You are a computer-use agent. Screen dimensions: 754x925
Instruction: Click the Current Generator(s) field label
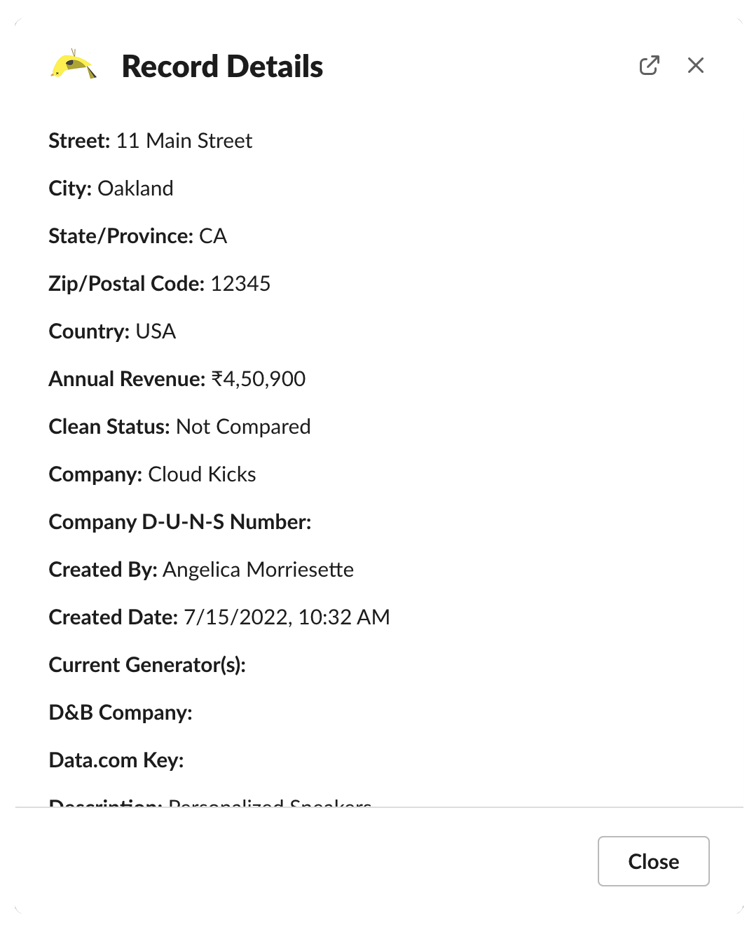click(148, 665)
